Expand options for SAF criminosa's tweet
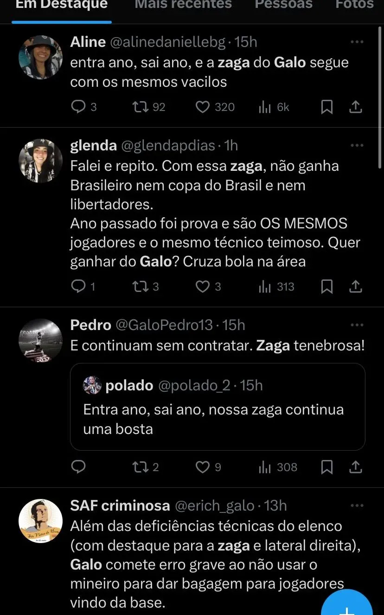The image size is (384, 615). [x=357, y=505]
